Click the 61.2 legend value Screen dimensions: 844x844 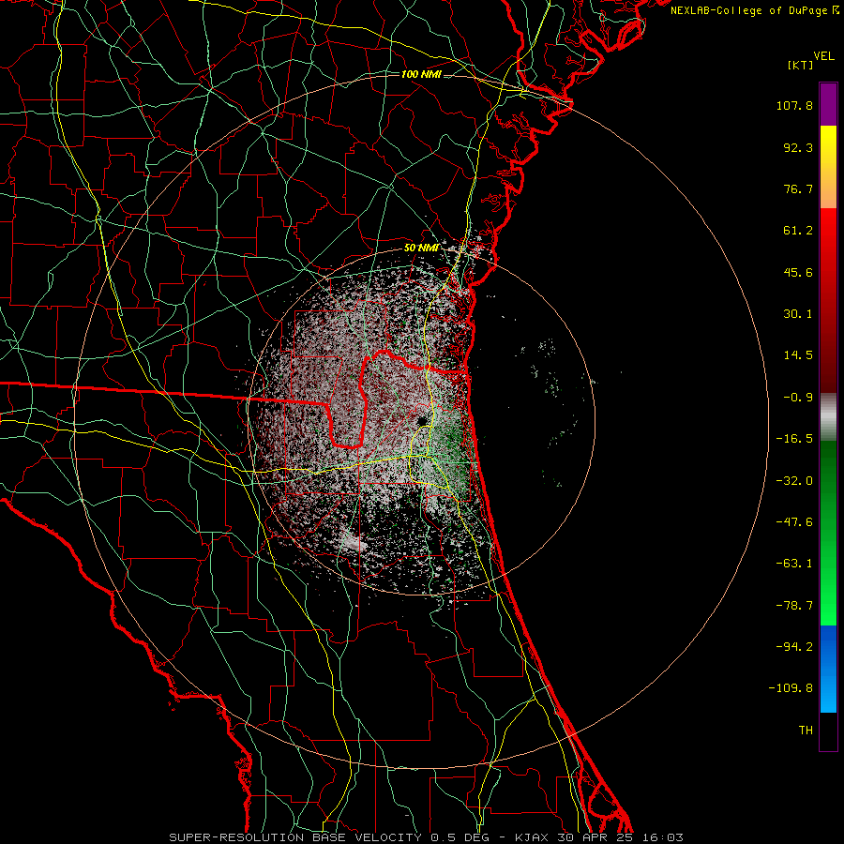point(798,231)
